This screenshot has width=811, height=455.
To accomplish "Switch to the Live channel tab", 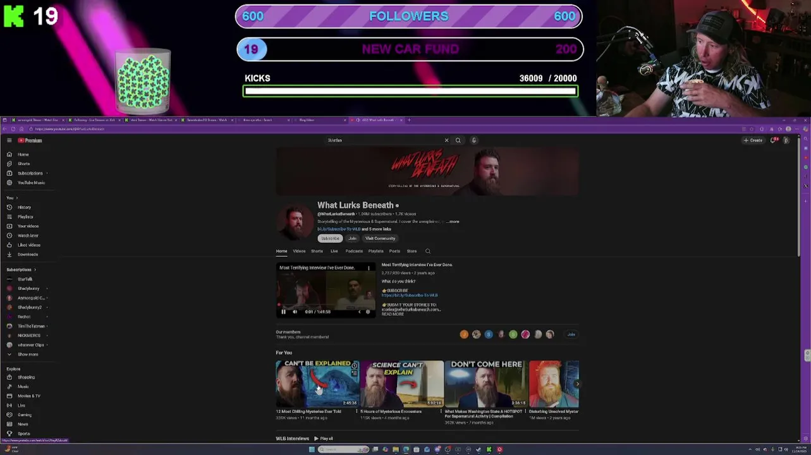I will (334, 251).
